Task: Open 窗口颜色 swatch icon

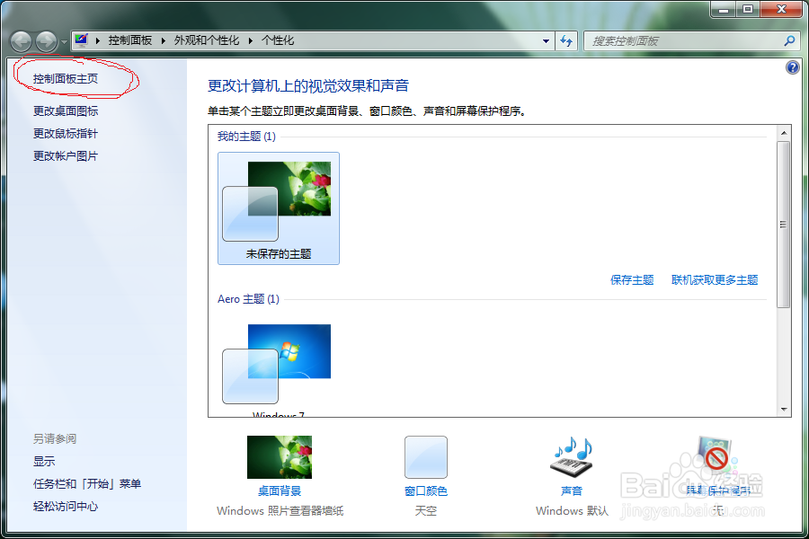Action: click(x=426, y=457)
